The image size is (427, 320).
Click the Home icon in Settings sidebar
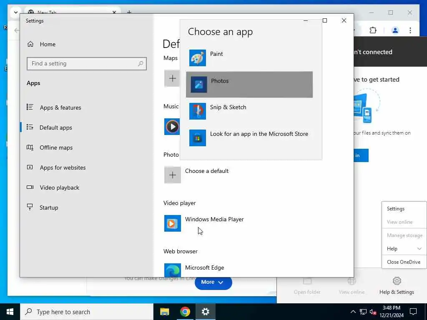pyautogui.click(x=30, y=44)
